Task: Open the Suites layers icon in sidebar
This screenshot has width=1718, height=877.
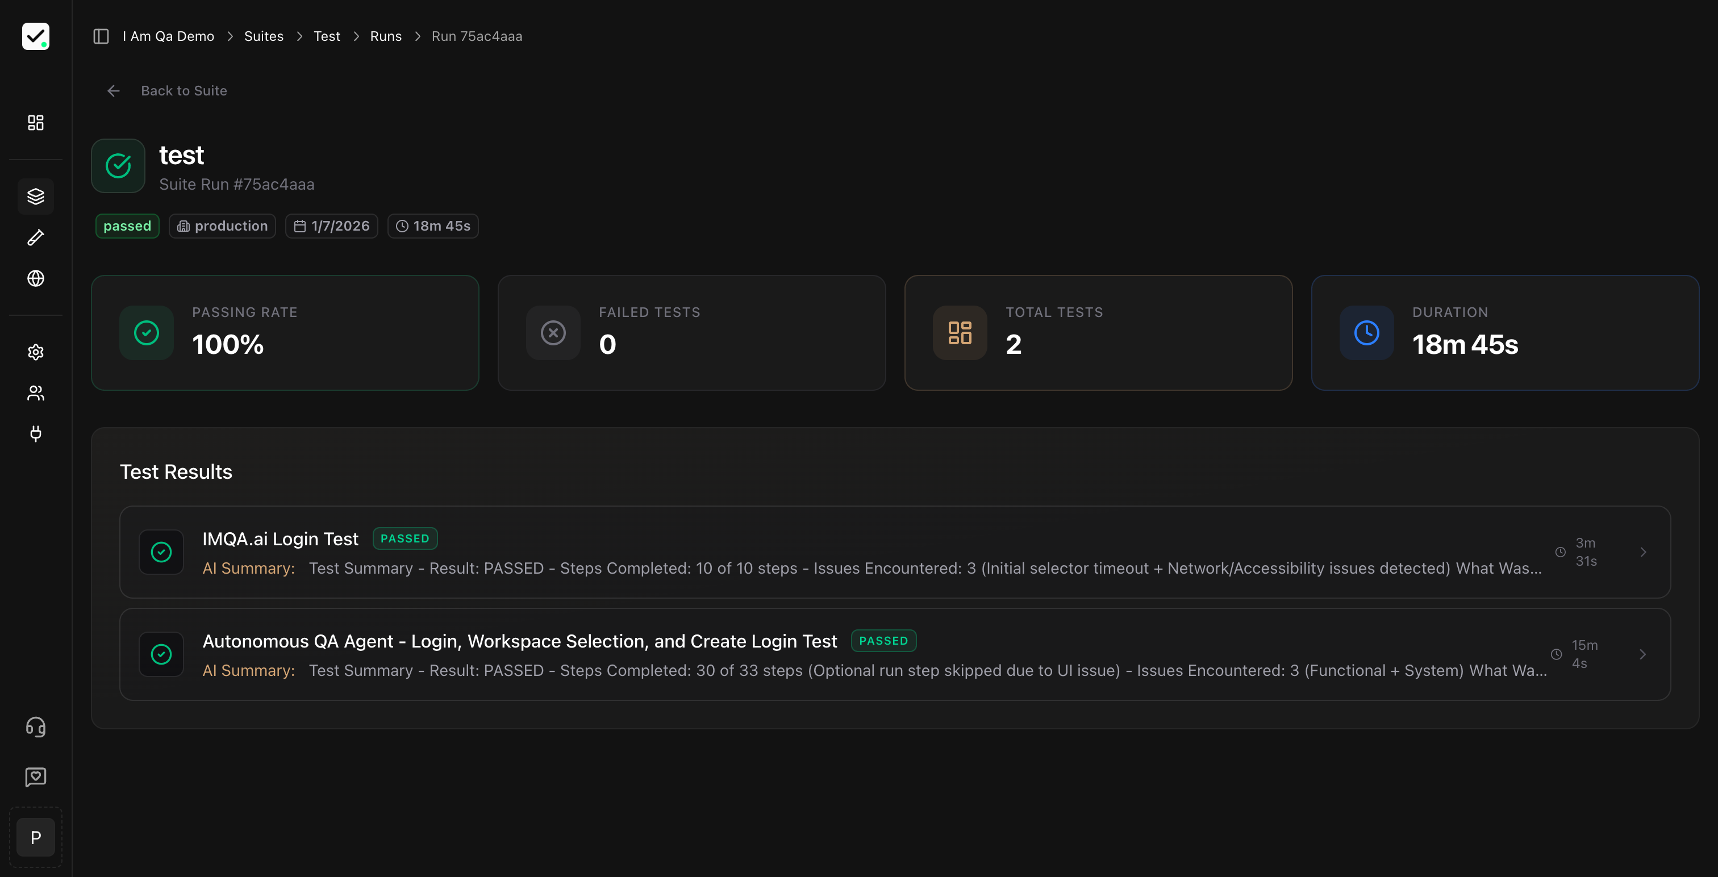Action: click(35, 196)
